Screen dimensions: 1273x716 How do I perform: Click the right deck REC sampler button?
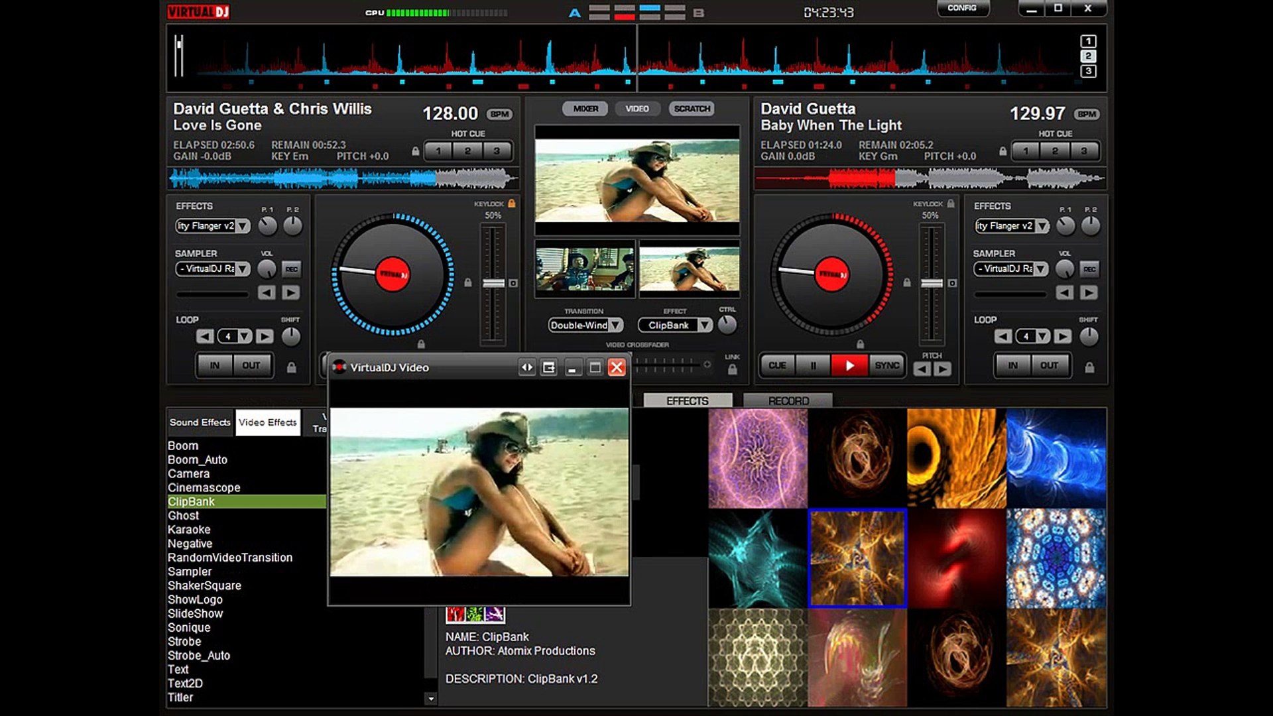[1089, 269]
